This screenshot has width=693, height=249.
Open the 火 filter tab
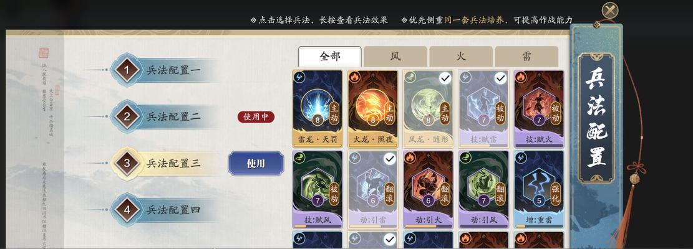(461, 57)
